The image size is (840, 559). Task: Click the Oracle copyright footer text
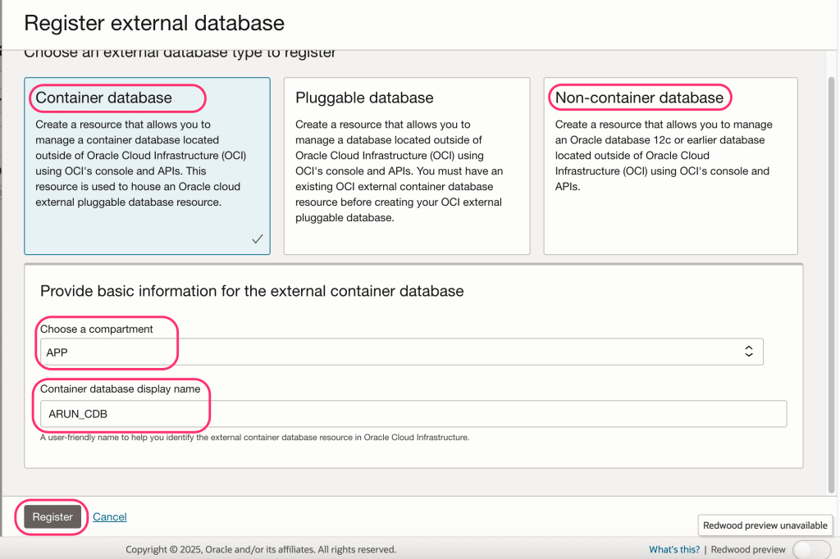point(261,550)
